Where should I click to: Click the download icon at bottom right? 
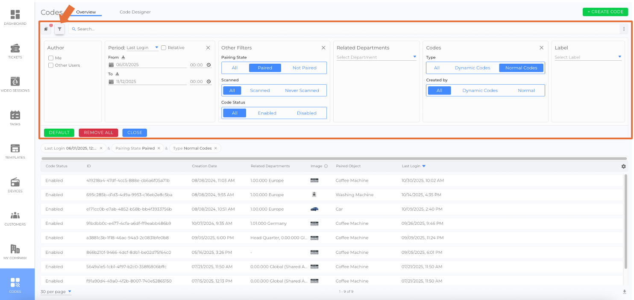click(x=624, y=291)
